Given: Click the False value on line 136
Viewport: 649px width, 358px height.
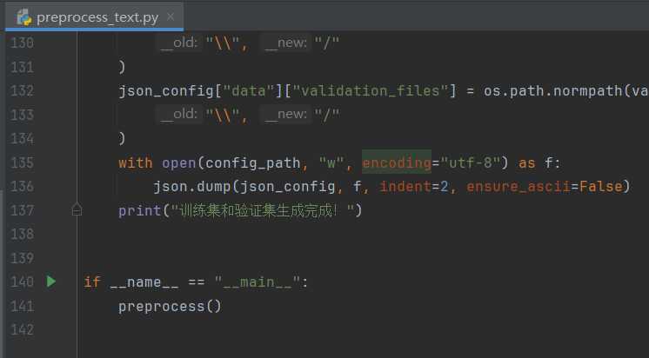Looking at the screenshot, I should point(600,187).
